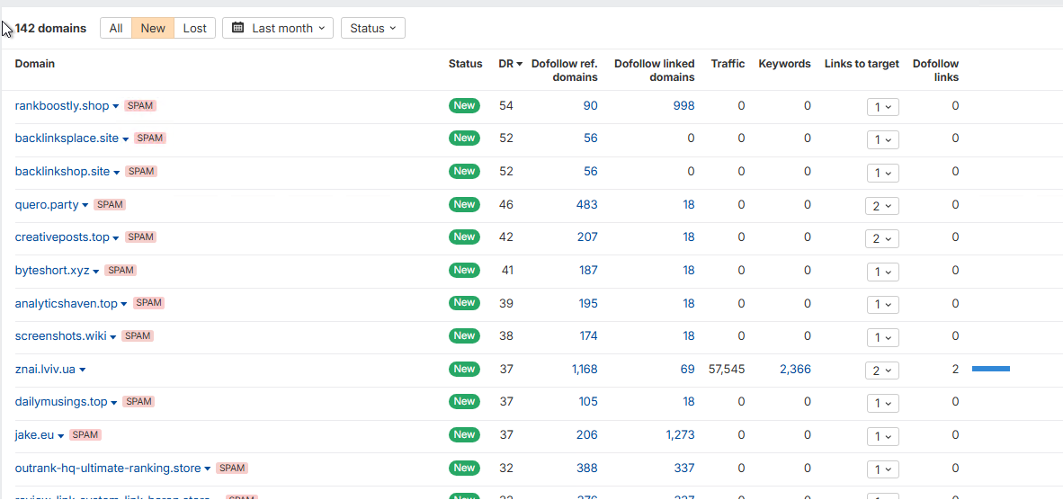The width and height of the screenshot is (1063, 500).
Task: Select the All filter tab
Action: [x=116, y=28]
